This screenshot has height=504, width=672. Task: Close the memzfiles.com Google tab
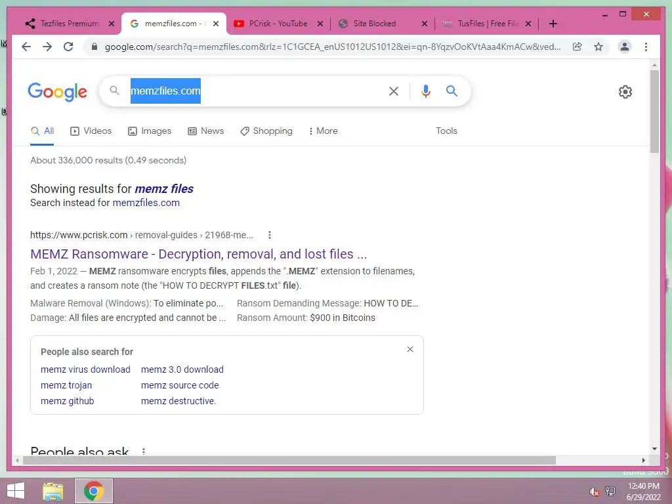tap(216, 24)
